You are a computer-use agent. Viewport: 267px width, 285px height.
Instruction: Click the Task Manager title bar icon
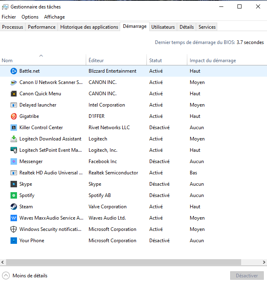pos(5,7)
